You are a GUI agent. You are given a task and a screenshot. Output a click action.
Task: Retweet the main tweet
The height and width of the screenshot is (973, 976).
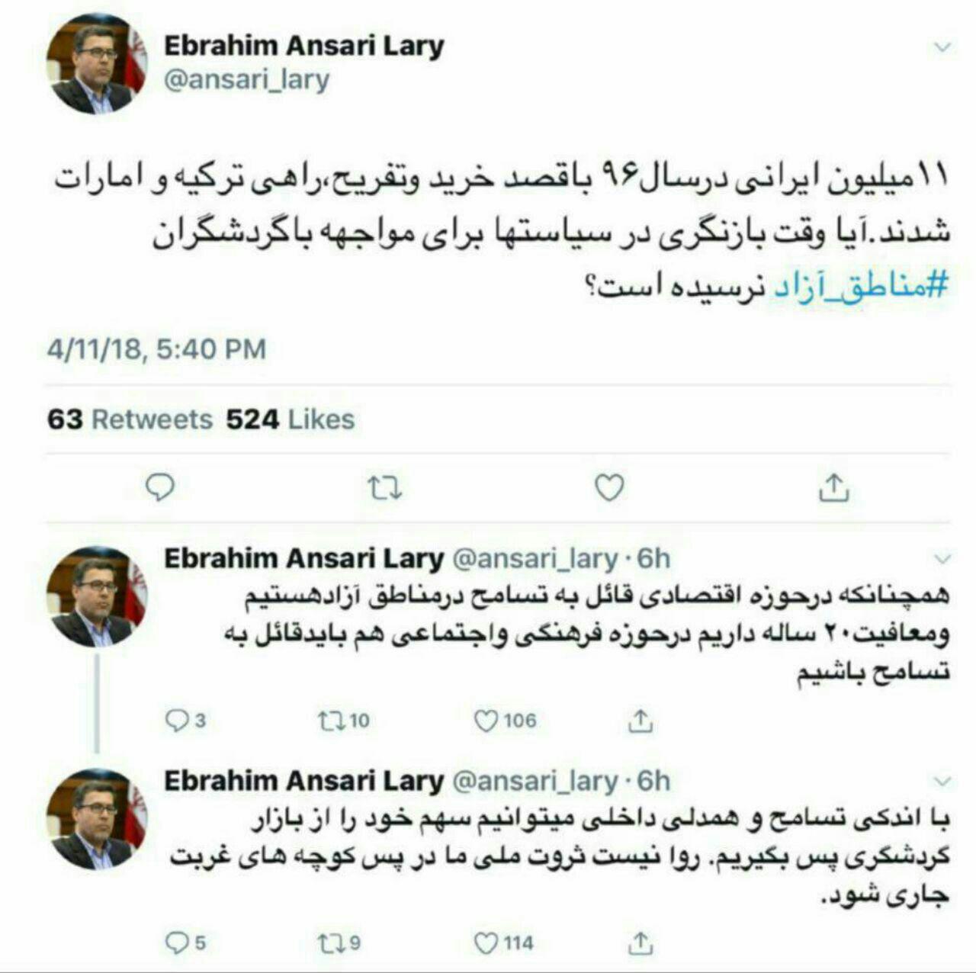tap(384, 488)
